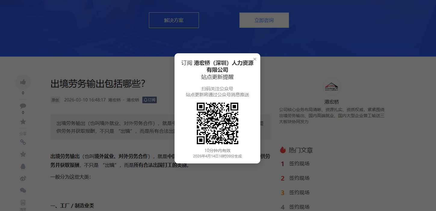Open 港宏桥 author name in right sidebar
The image size is (436, 211).
(x=332, y=102)
